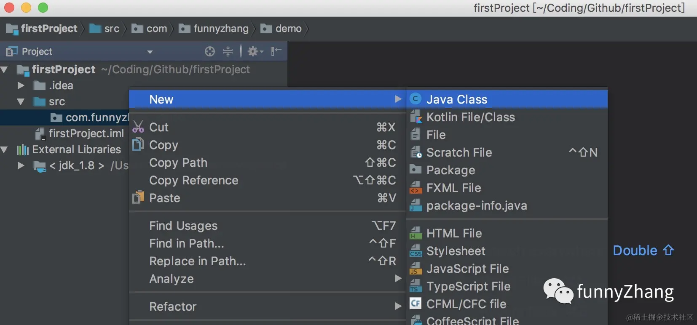Collapse the src folder
The height and width of the screenshot is (325, 697).
tap(21, 101)
